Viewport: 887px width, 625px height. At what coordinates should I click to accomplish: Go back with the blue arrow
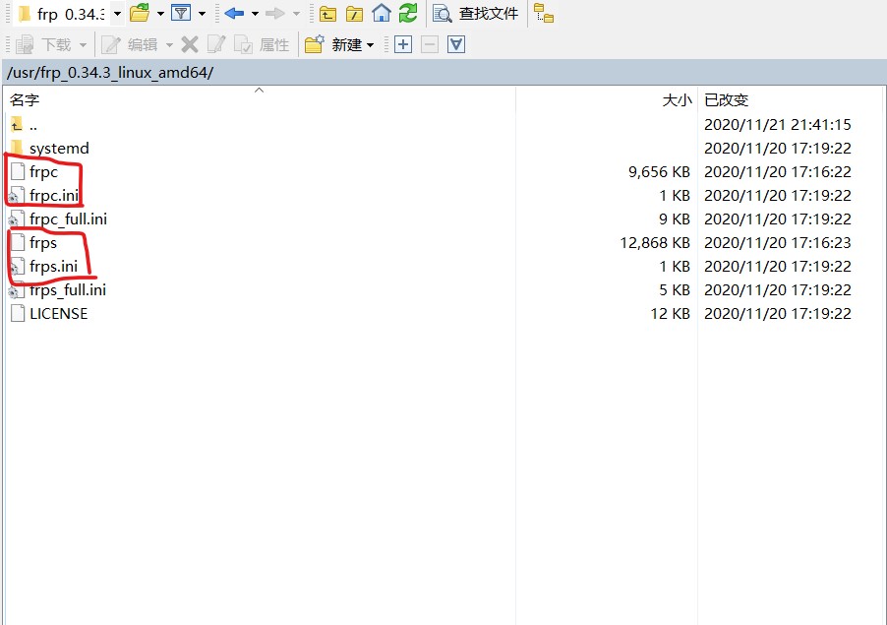point(234,14)
